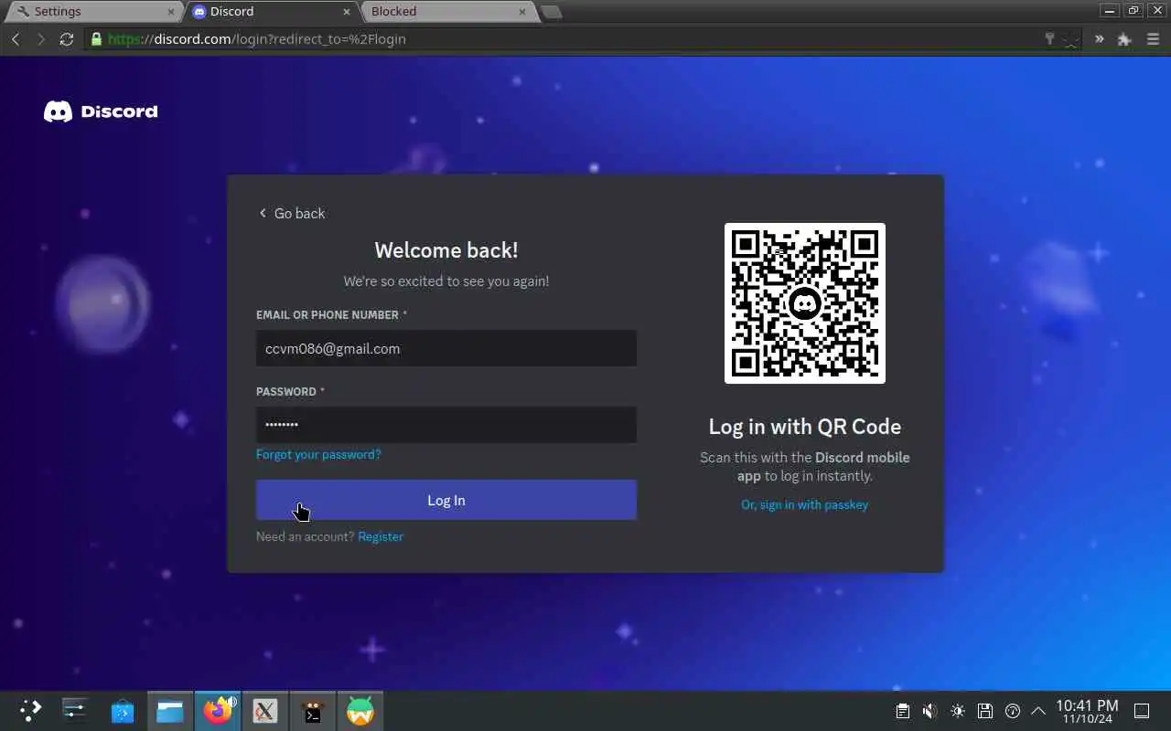The height and width of the screenshot is (731, 1171).
Task: Click the QR code image
Action: point(805,303)
